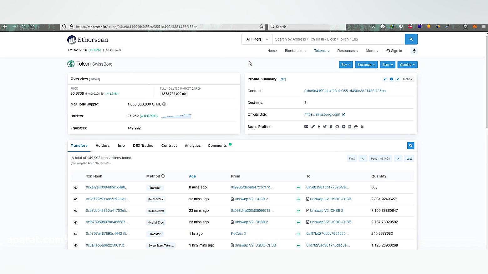Go to browser home with the house icon
Viewport: 488px width, 274px height.
tap(33, 27)
